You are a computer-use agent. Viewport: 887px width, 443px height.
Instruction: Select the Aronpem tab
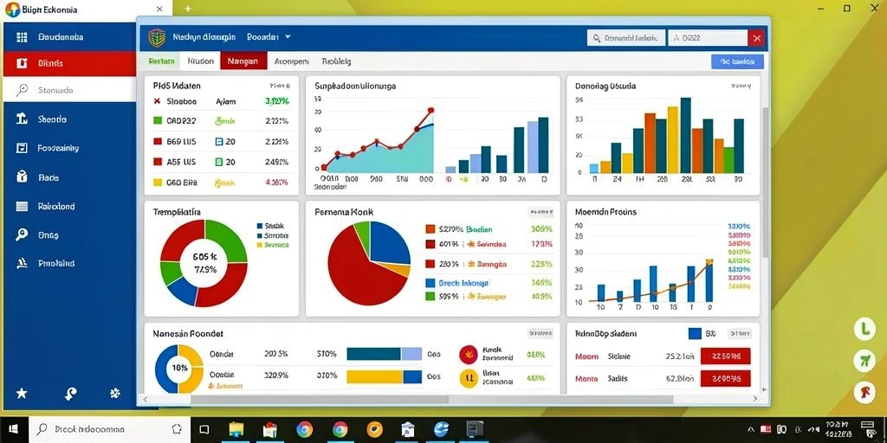pyautogui.click(x=291, y=61)
